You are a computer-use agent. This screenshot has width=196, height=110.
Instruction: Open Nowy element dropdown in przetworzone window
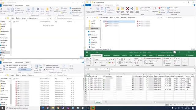point(145,8)
